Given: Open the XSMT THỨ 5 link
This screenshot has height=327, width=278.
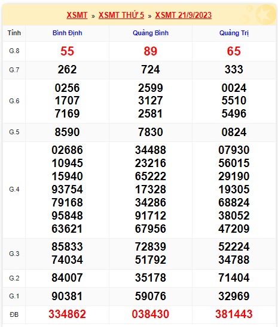Looking at the screenshot, I should pyautogui.click(x=121, y=15).
